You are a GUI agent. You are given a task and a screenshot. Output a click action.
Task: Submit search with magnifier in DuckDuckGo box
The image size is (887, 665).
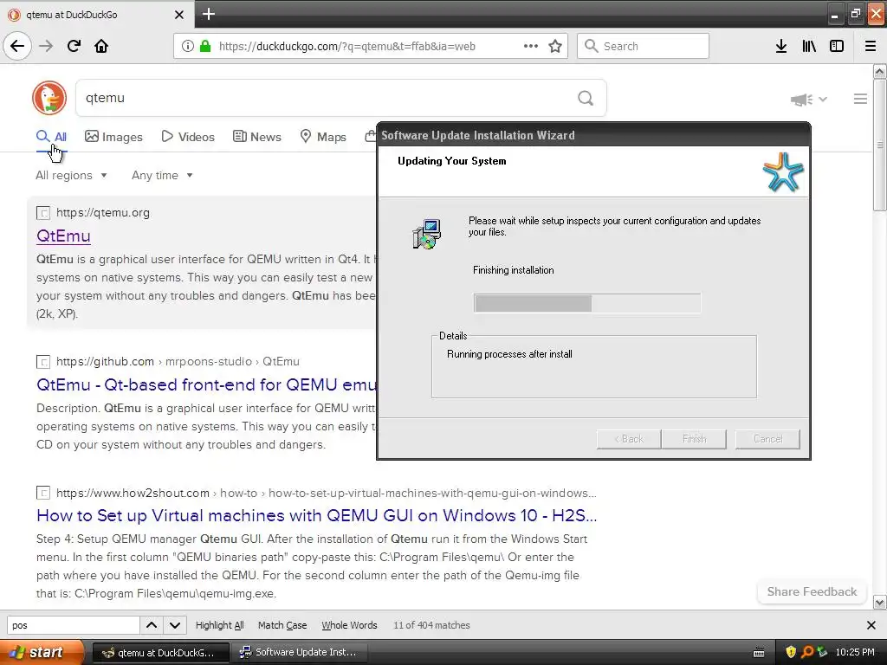coord(586,99)
